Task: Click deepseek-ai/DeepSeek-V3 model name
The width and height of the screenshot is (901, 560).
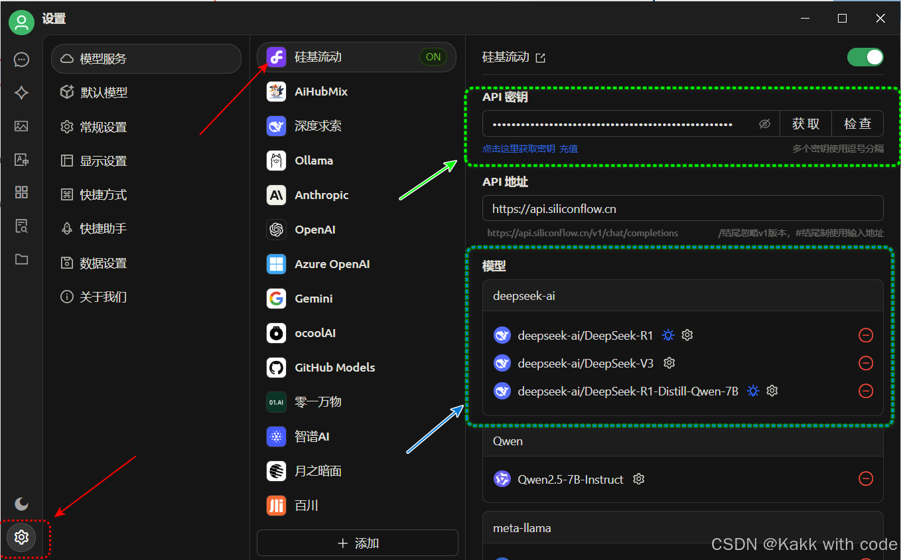Action: (x=586, y=364)
